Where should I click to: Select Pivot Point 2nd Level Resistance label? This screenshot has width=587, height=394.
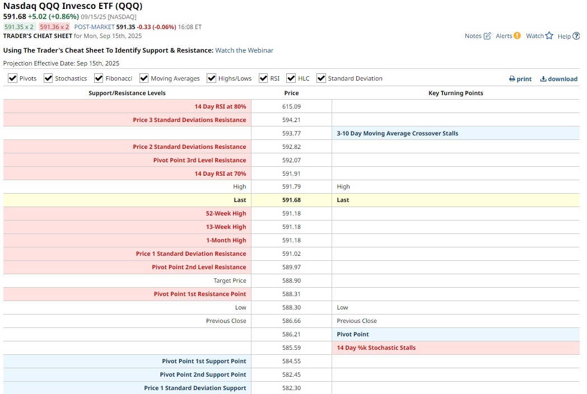click(199, 267)
